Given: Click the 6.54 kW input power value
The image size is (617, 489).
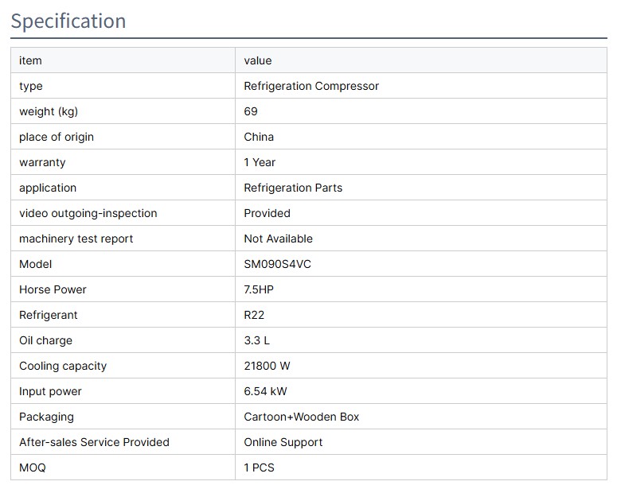Looking at the screenshot, I should (x=265, y=391).
